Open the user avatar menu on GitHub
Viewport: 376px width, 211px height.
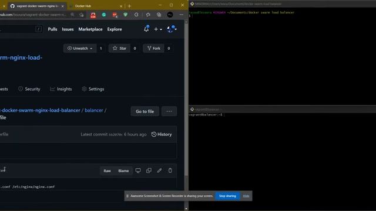pos(172,29)
